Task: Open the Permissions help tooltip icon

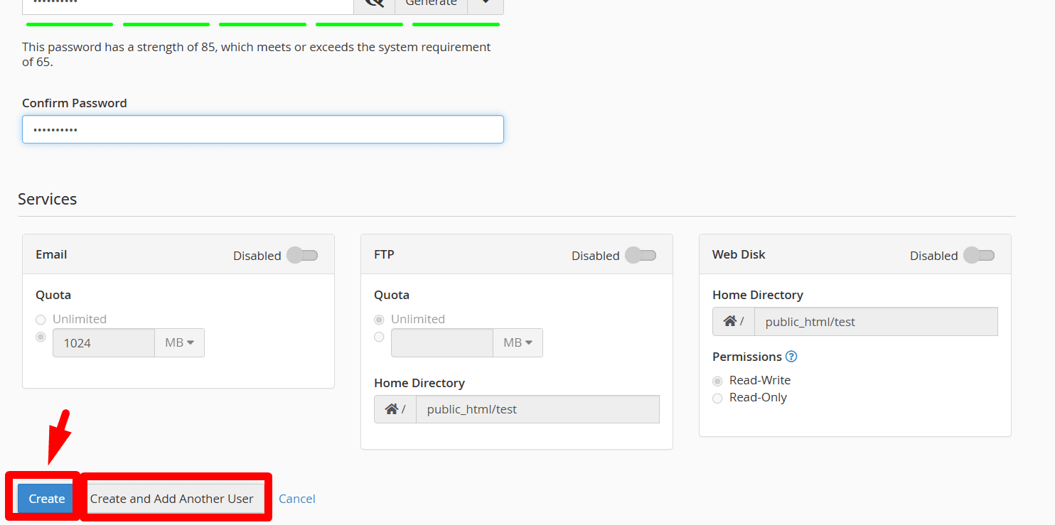Action: [791, 357]
